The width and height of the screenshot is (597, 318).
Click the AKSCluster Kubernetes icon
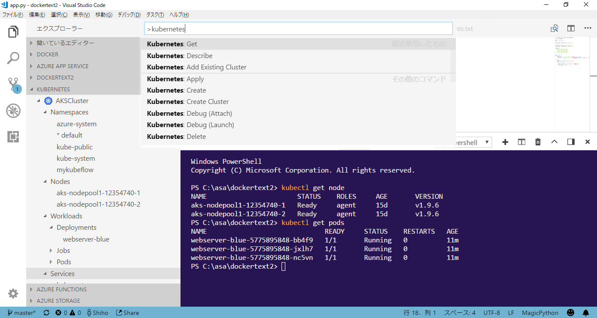pos(48,101)
